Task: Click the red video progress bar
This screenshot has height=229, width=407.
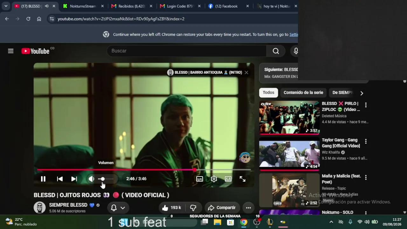Action: click(x=144, y=170)
